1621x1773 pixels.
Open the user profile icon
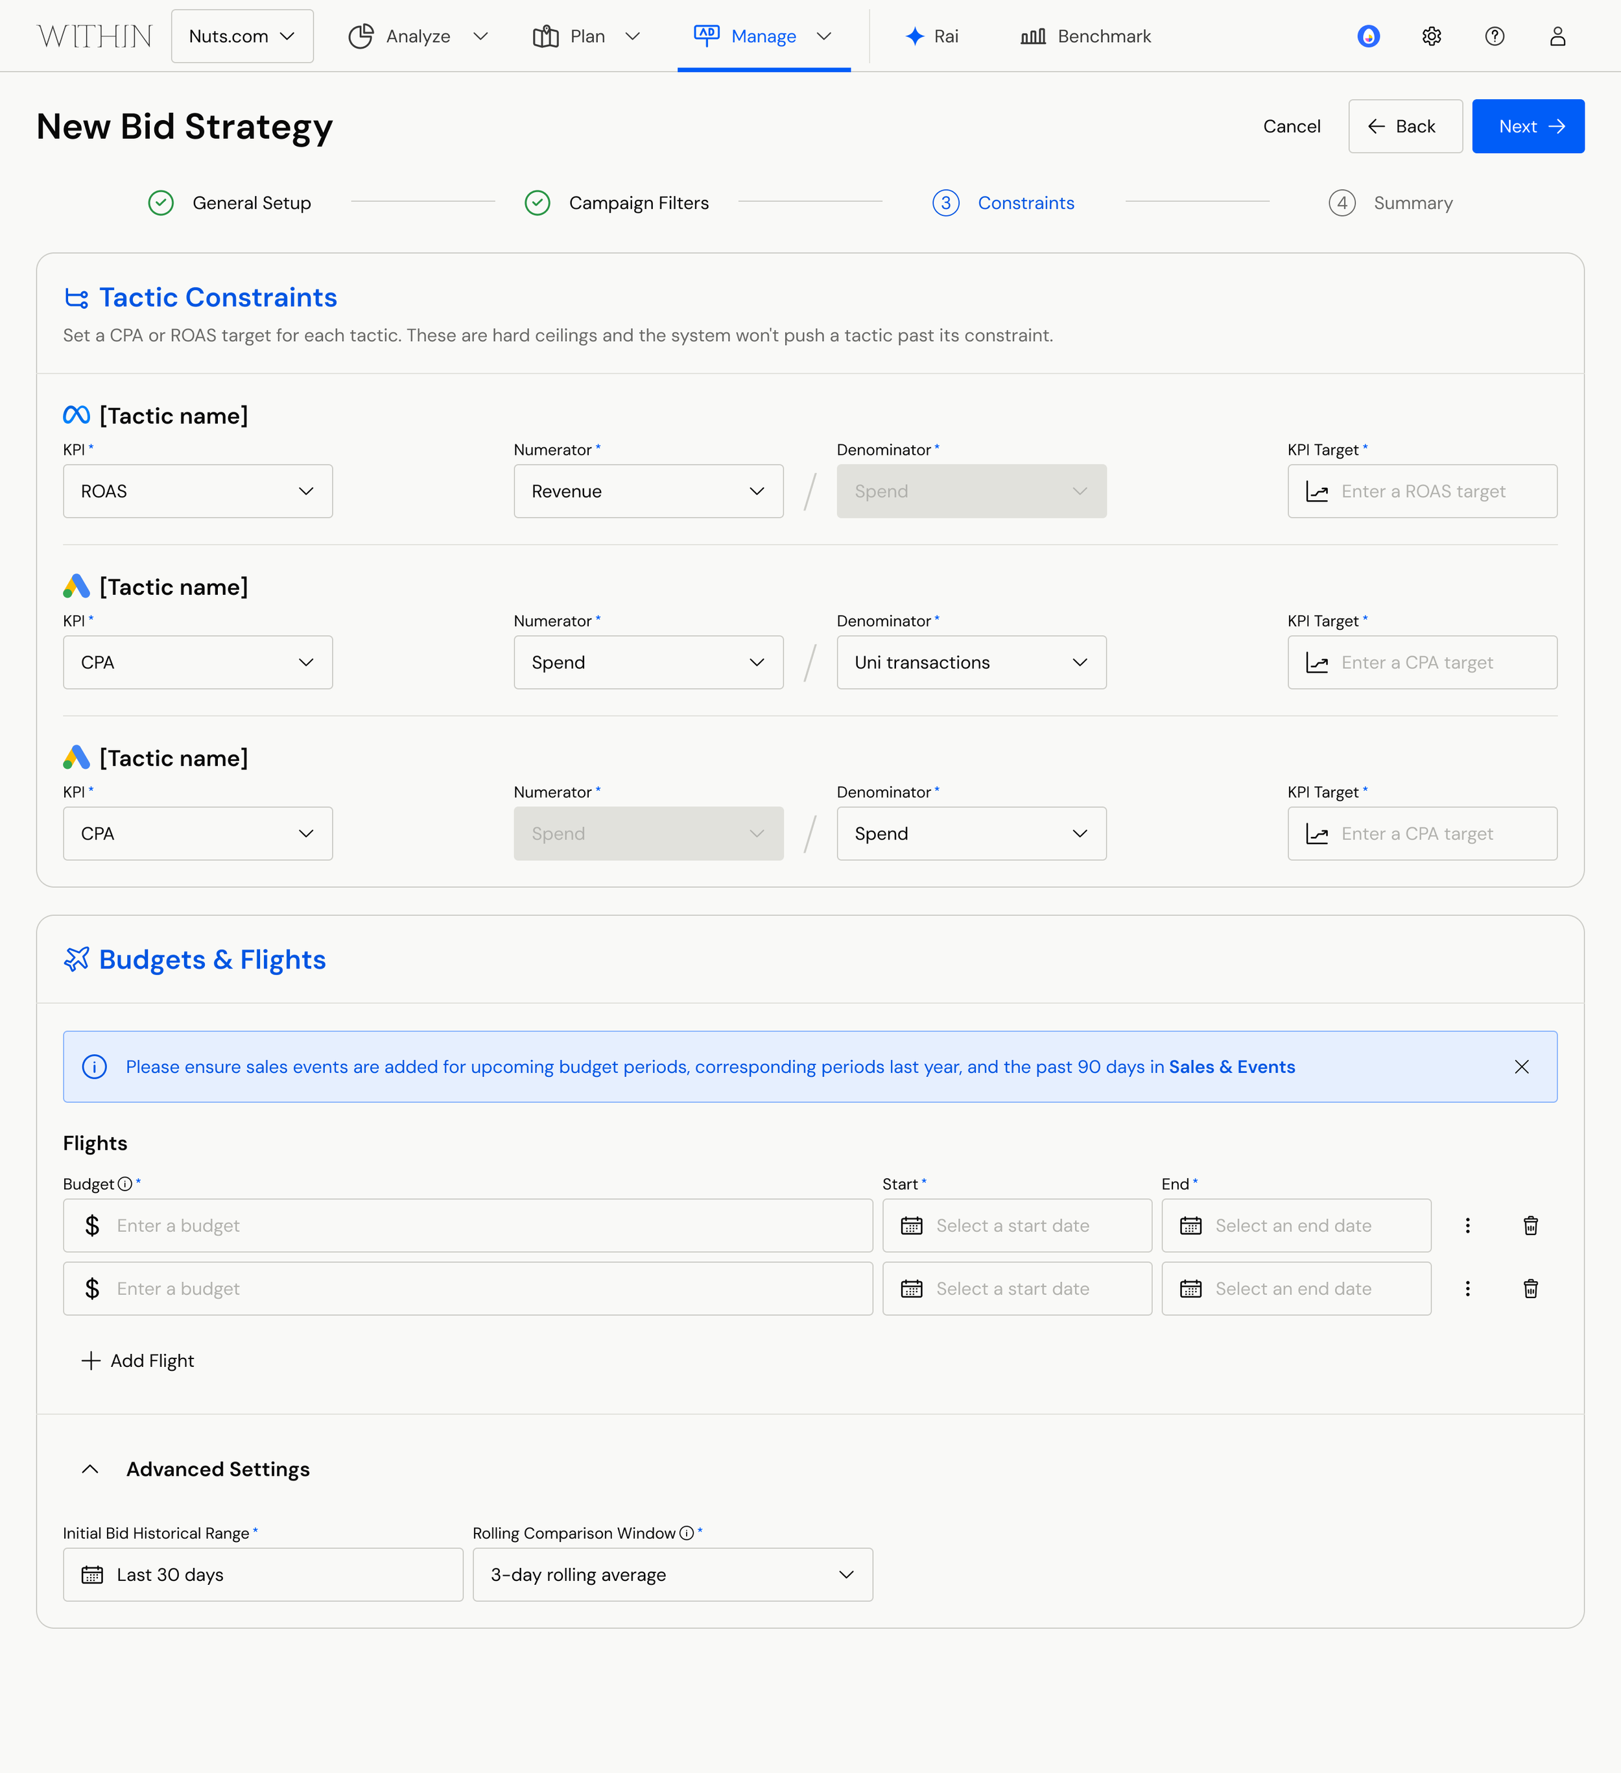[1557, 36]
